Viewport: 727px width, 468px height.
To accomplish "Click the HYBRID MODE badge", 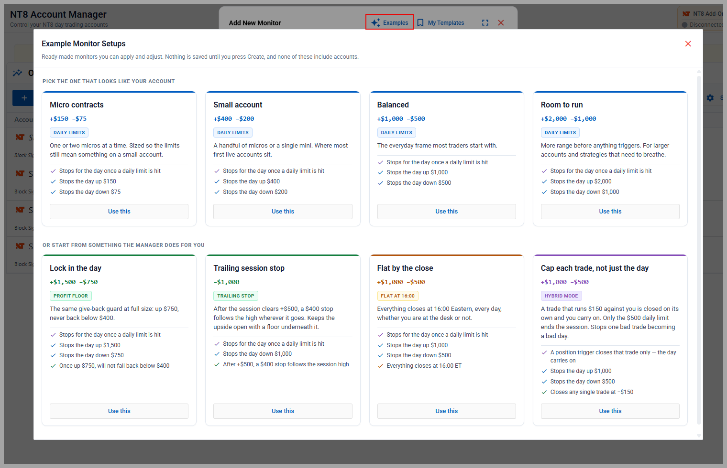I will [561, 296].
